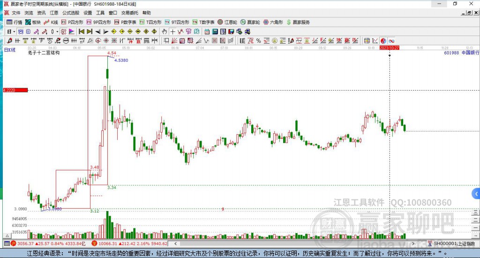Click the colored grid table icon

pos(367,41)
